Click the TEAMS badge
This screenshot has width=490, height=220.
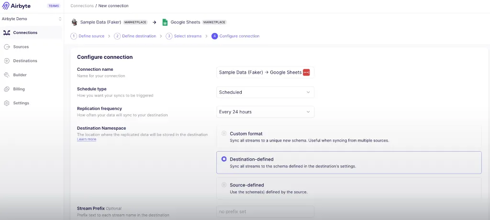coord(54,6)
